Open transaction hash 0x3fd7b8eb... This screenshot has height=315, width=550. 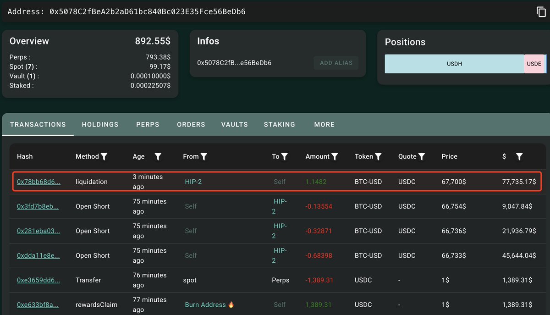(38, 206)
